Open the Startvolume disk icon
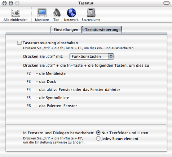172x157 pixels. [91, 13]
